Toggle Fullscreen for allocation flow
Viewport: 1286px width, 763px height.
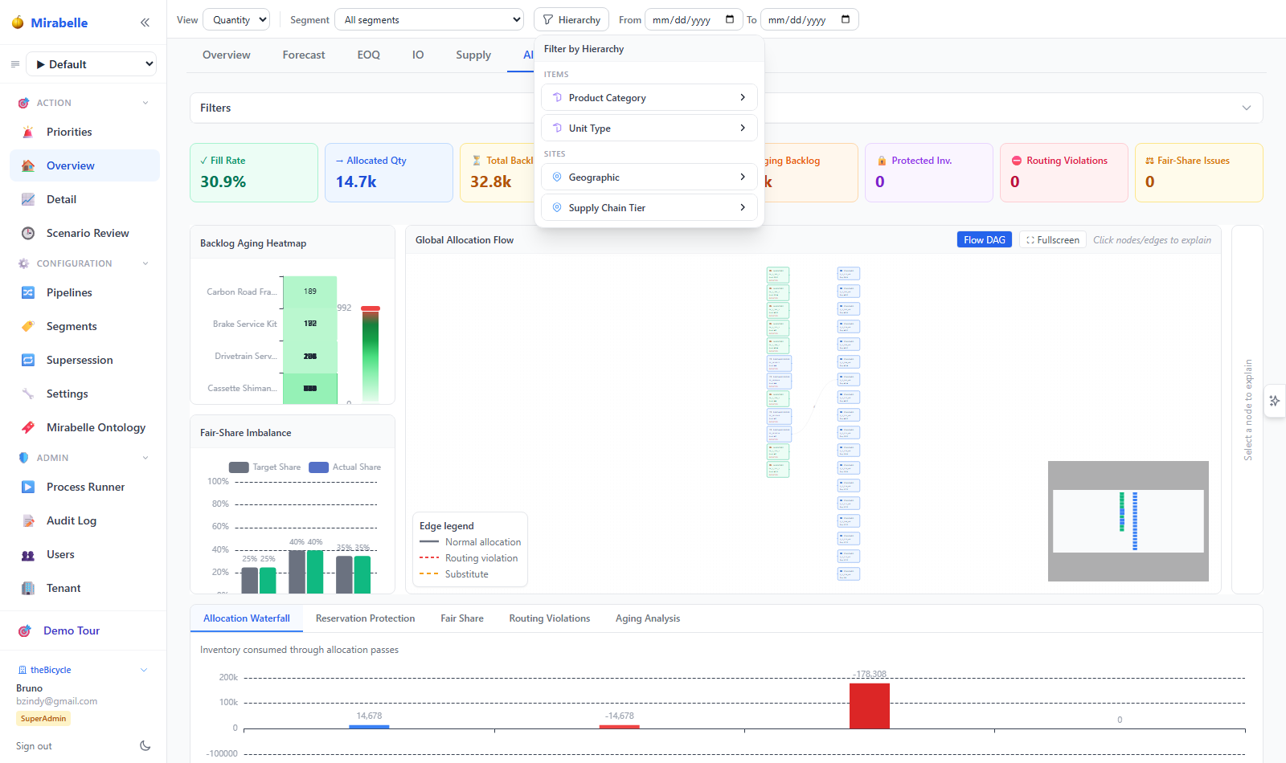pos(1053,239)
